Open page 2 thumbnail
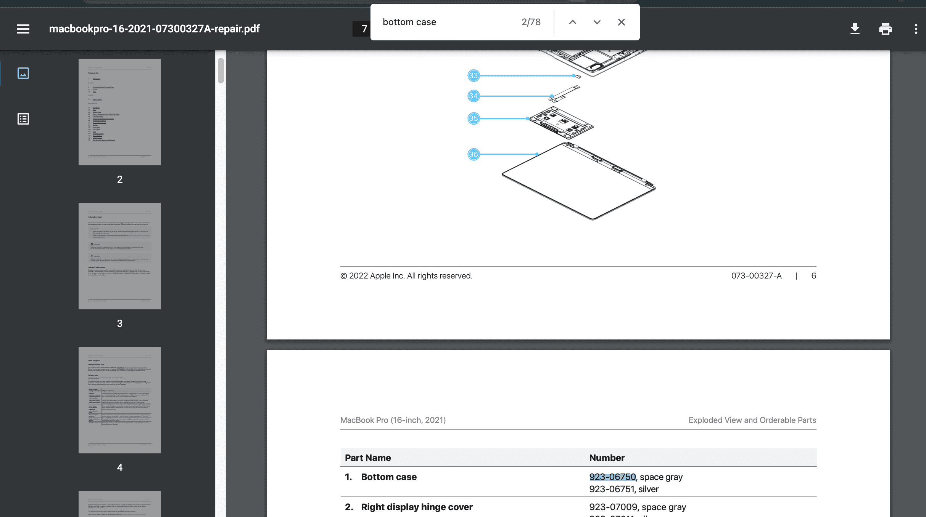926x517 pixels. pos(120,112)
